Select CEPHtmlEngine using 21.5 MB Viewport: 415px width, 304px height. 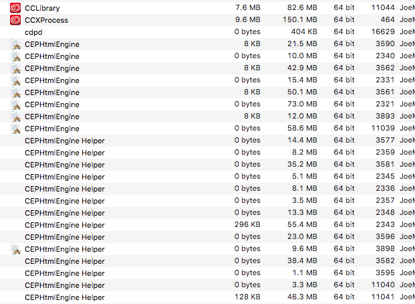pyautogui.click(x=207, y=44)
